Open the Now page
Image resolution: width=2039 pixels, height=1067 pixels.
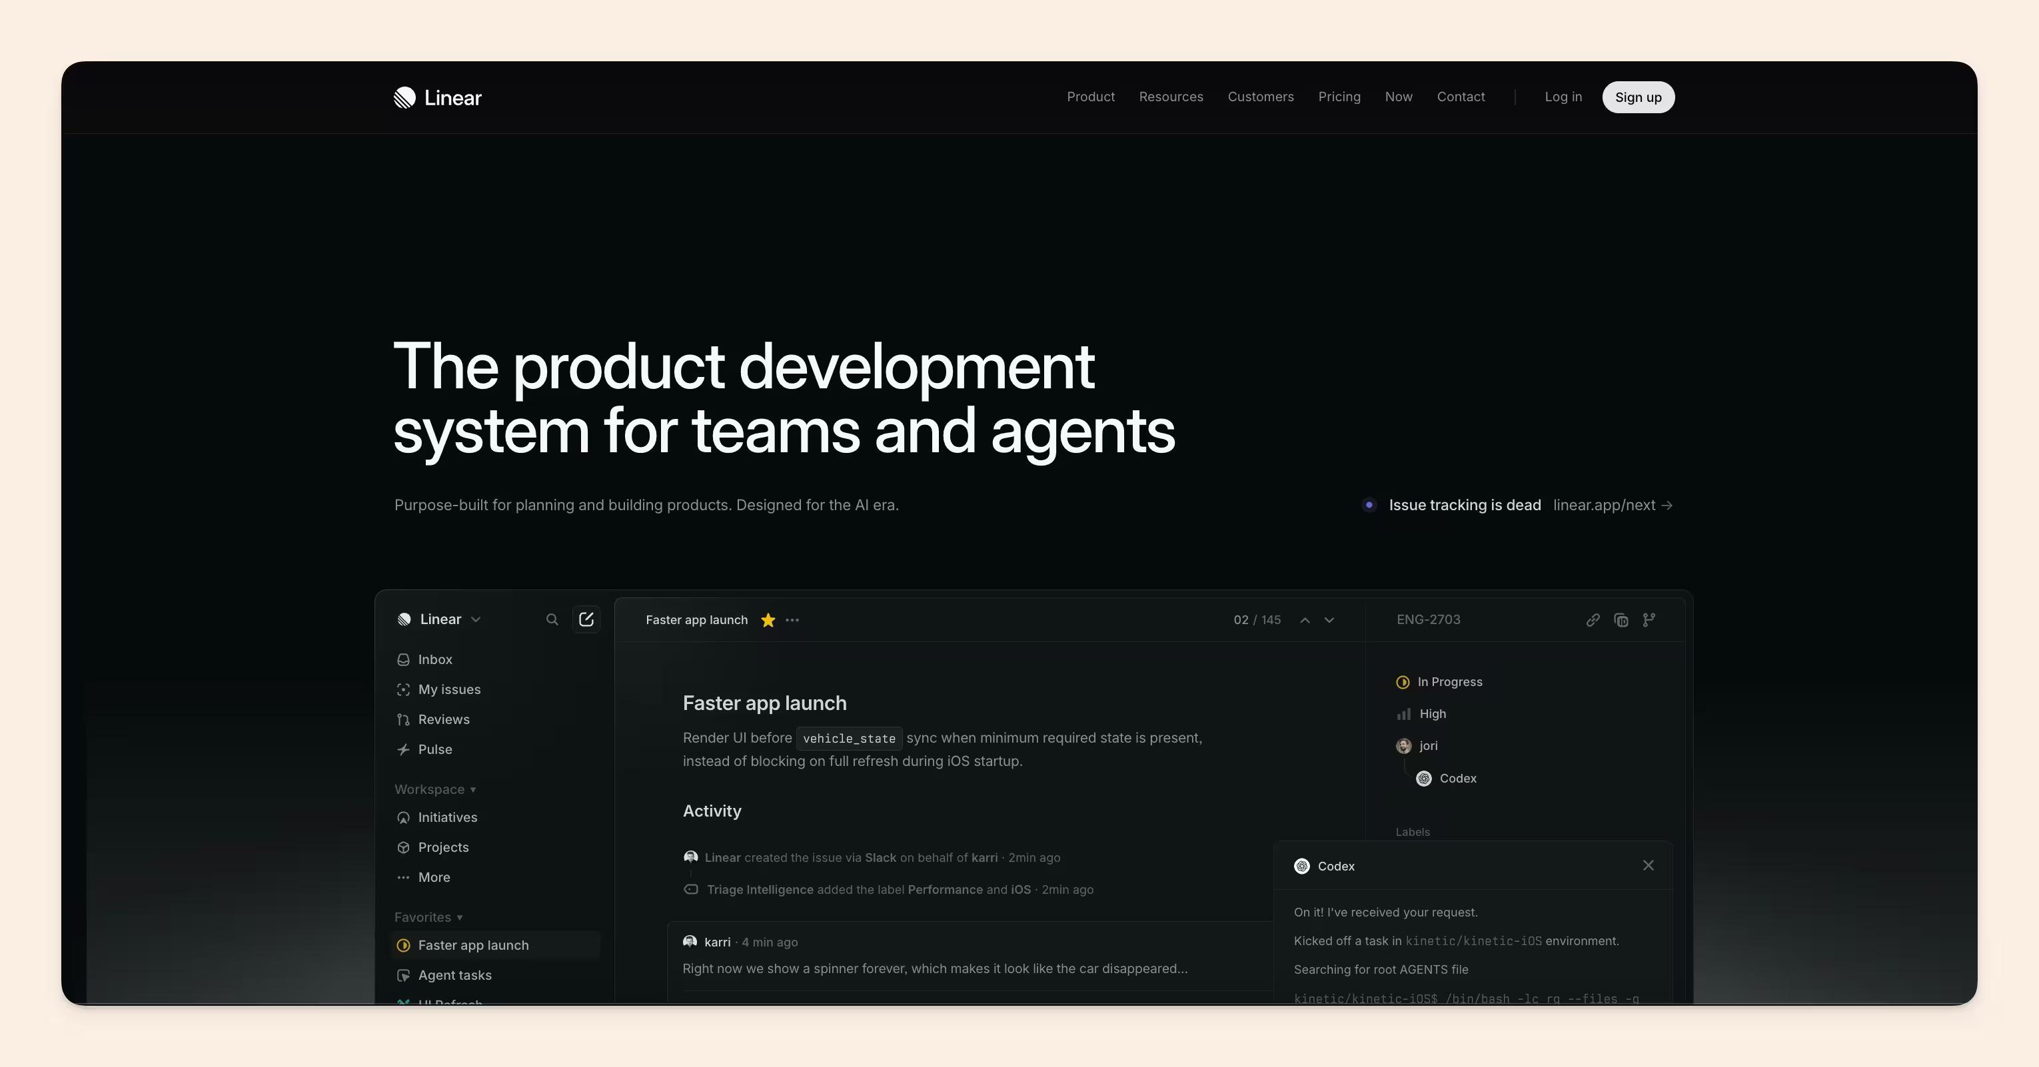click(x=1399, y=97)
